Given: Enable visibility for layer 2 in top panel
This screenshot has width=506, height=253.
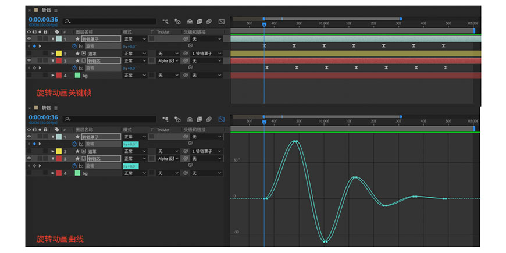Looking at the screenshot, I should click(29, 54).
